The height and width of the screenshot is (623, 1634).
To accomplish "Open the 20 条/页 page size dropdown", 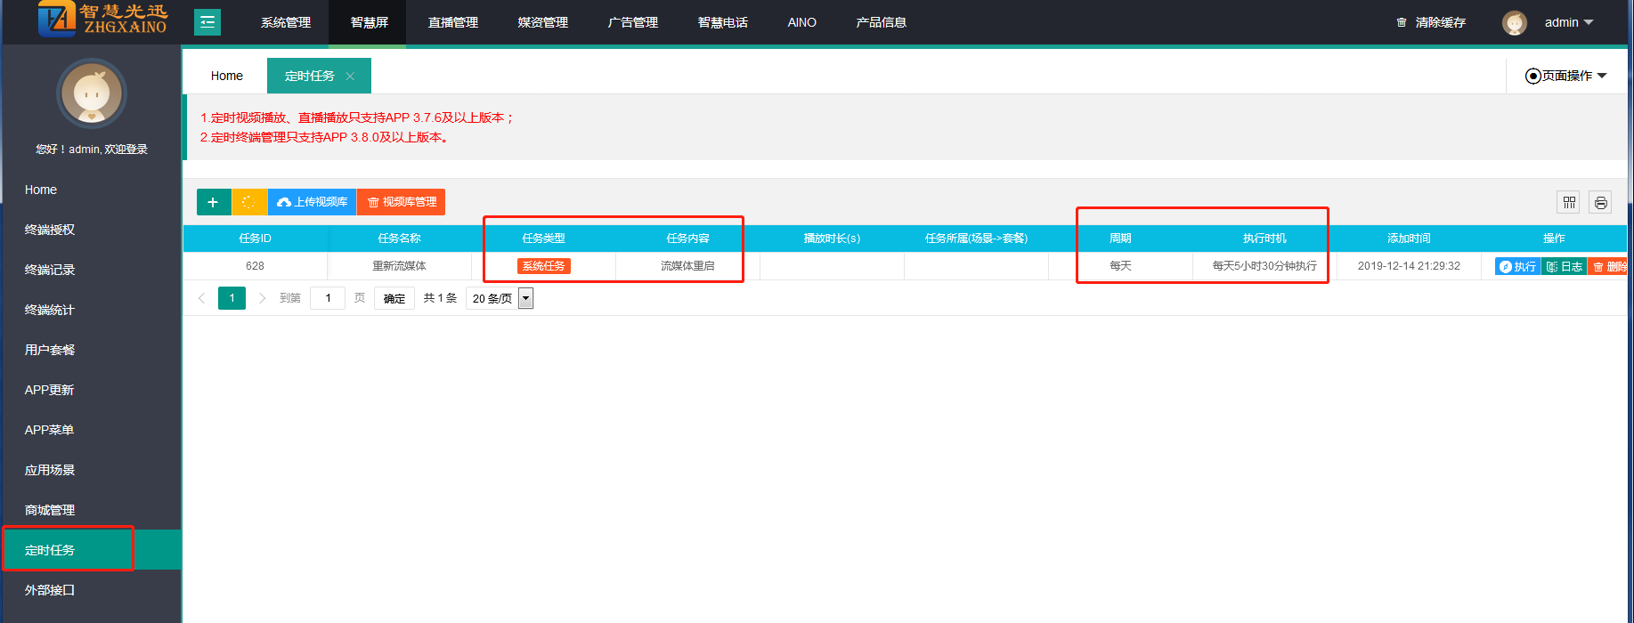I will pos(500,298).
